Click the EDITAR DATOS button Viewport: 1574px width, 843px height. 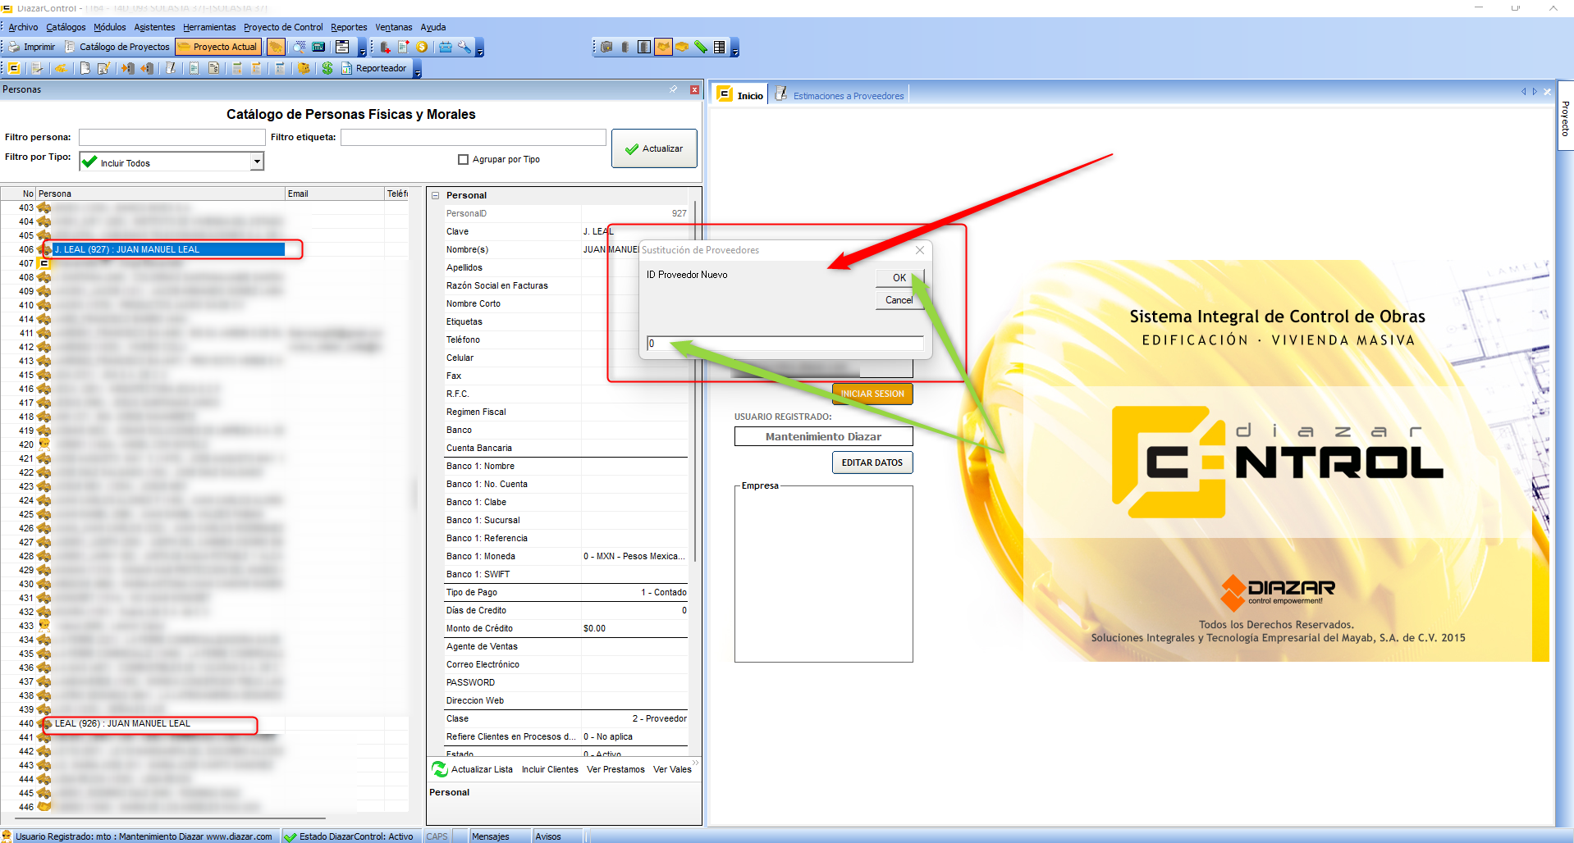coord(872,463)
